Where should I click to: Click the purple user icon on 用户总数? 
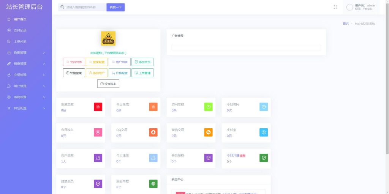click(x=98, y=158)
